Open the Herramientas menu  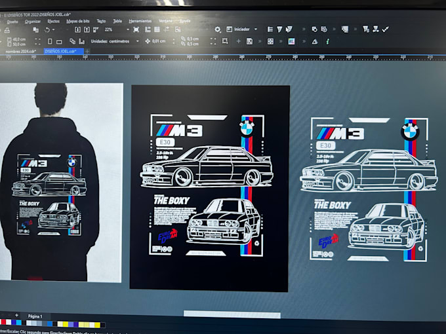[140, 21]
